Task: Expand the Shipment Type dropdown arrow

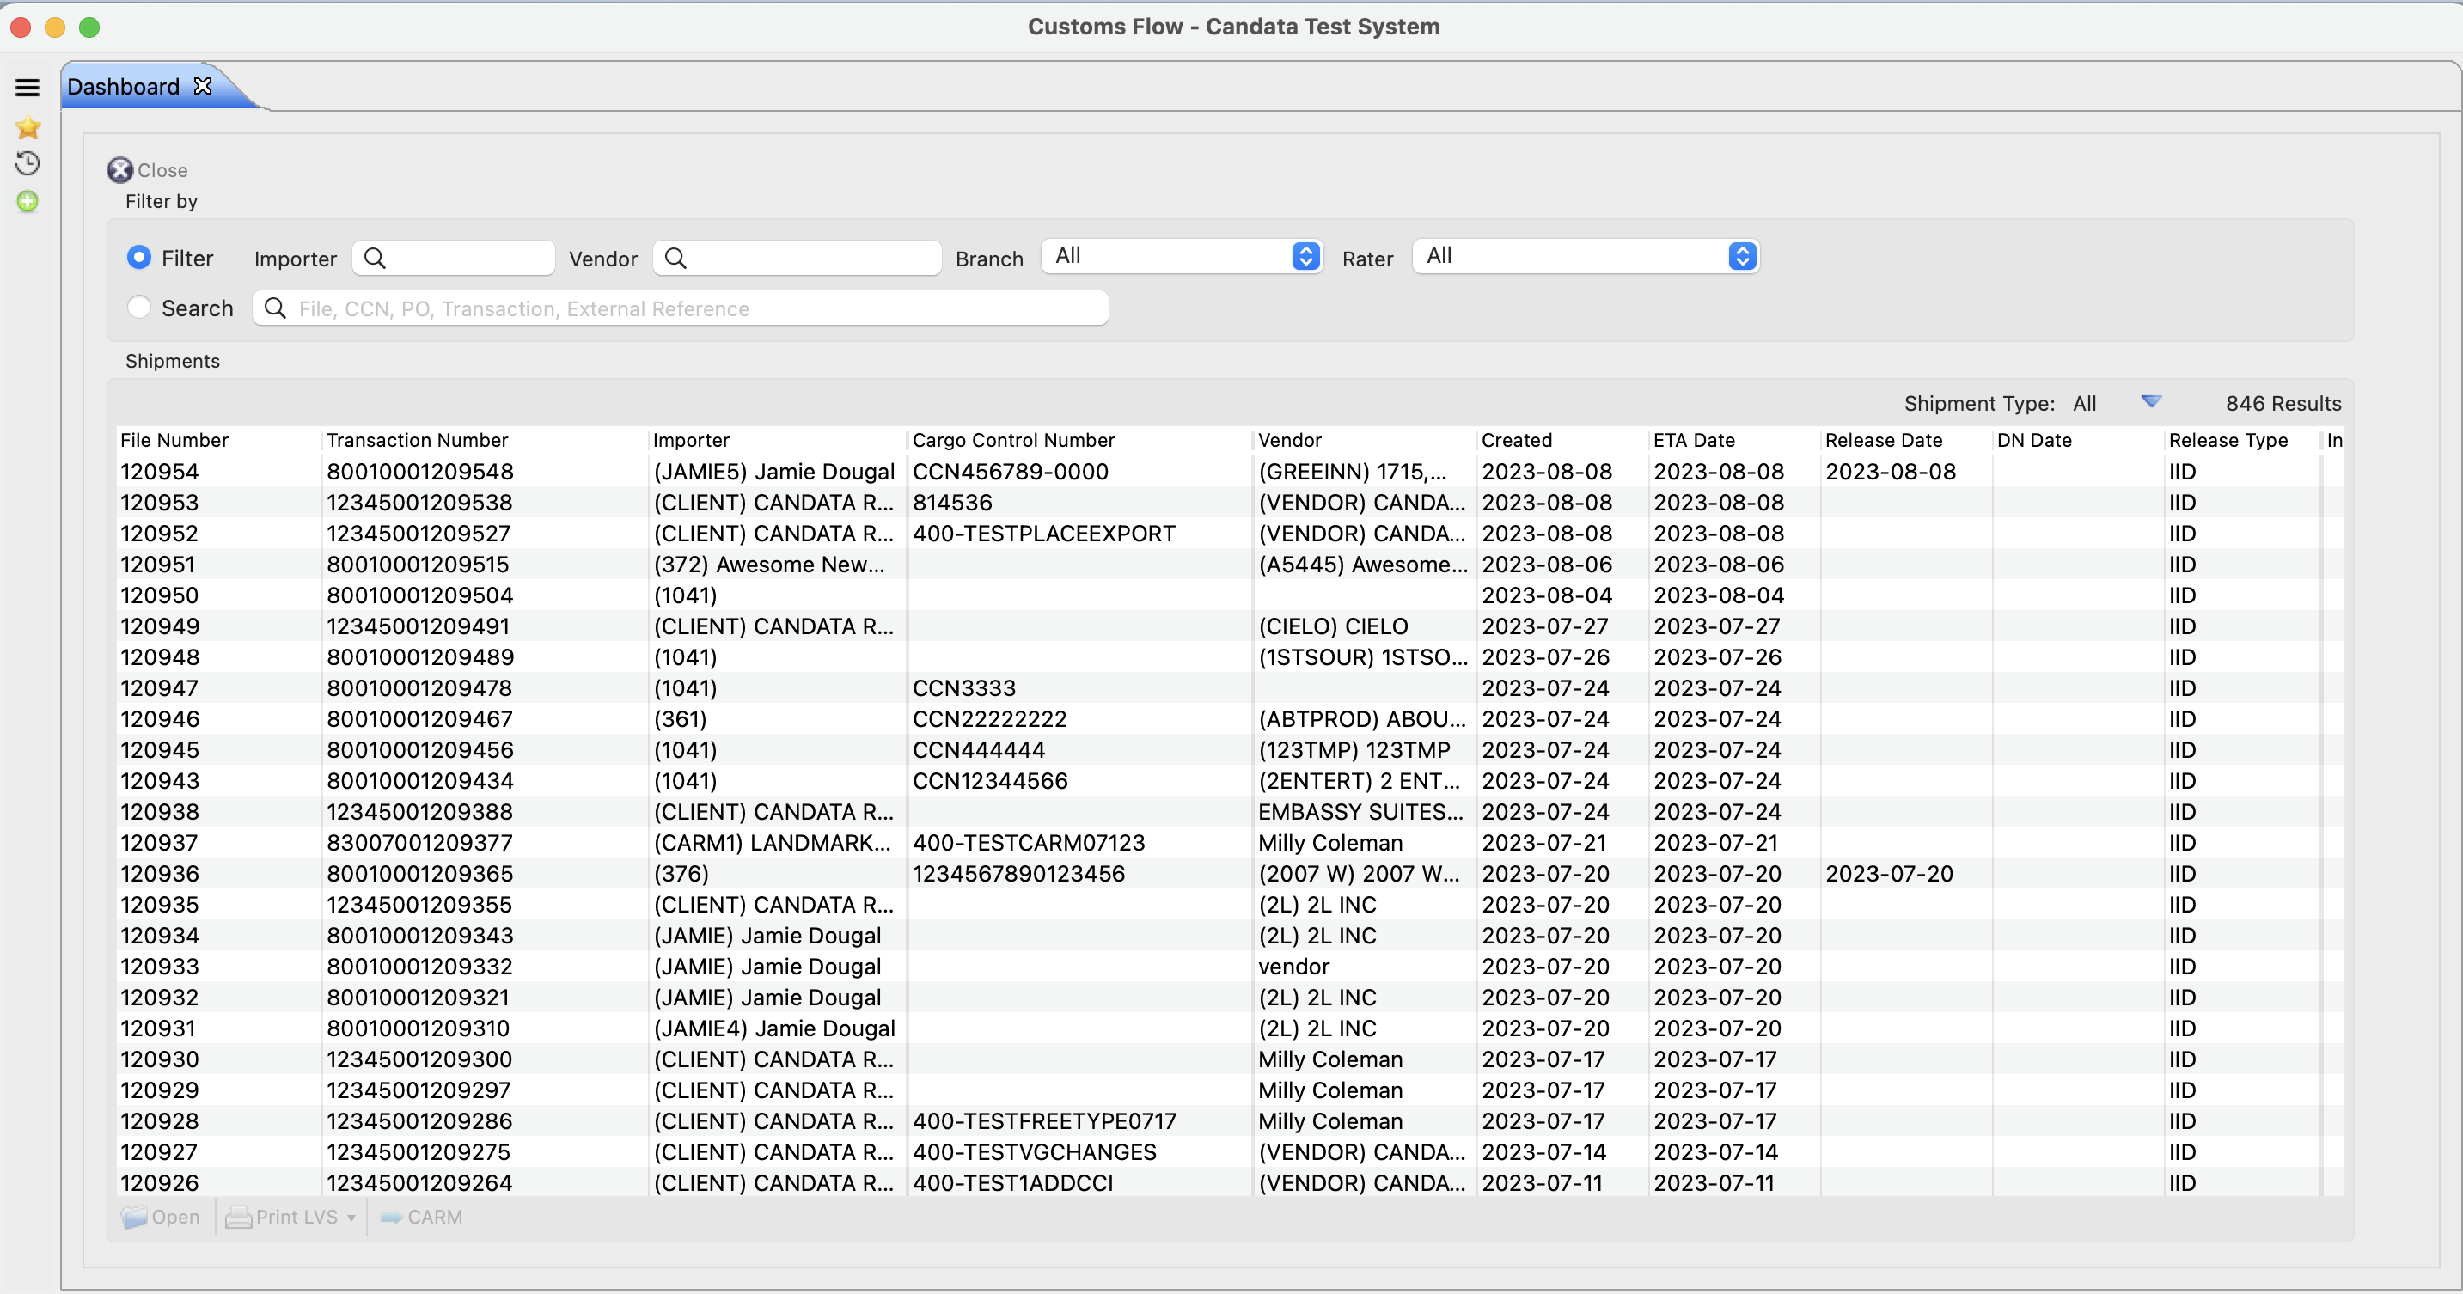Action: pos(2151,402)
